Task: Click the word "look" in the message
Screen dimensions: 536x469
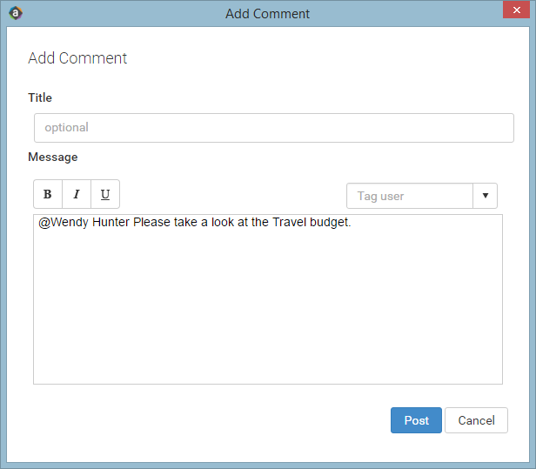Action: [x=223, y=222]
